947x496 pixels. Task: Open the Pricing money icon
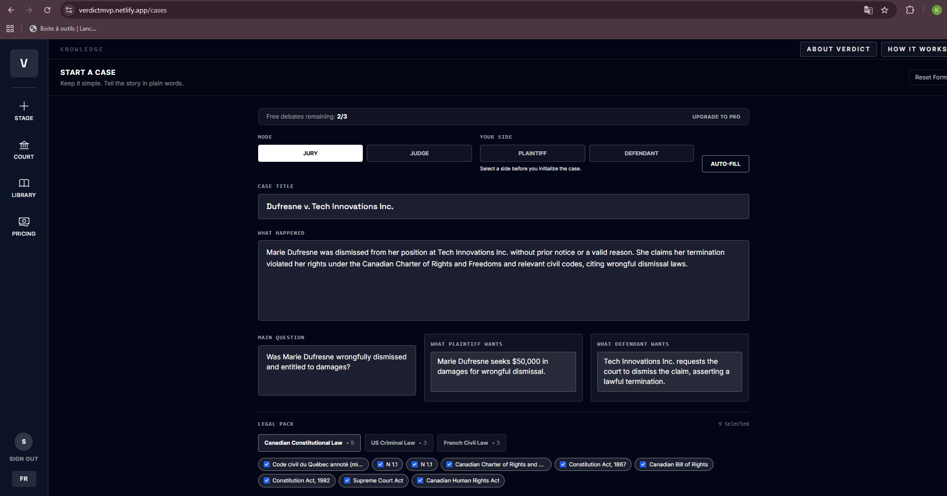coord(24,222)
